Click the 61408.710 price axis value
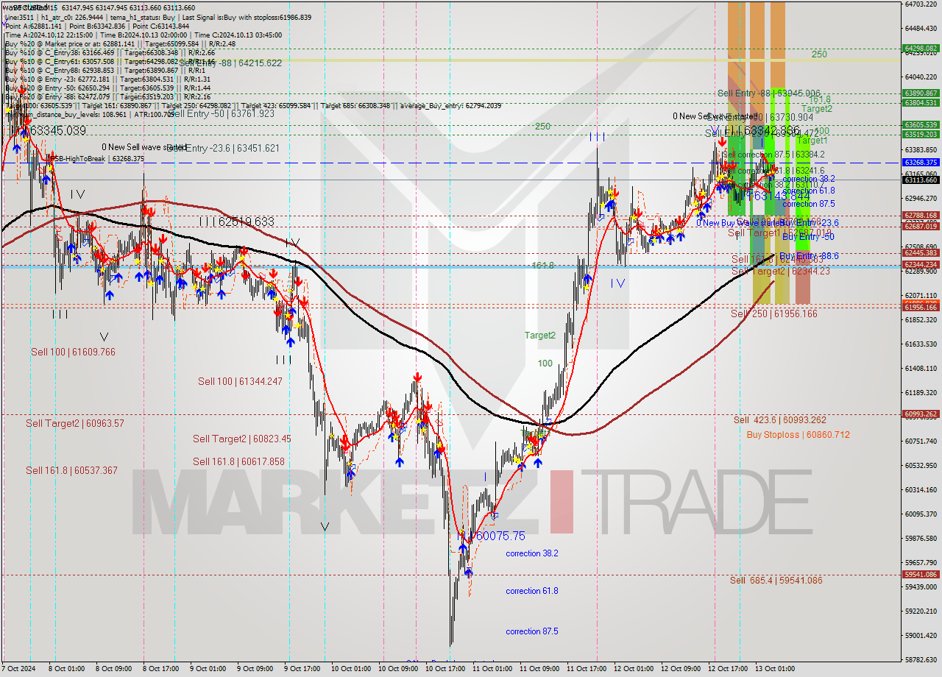The height and width of the screenshot is (677, 942). (921, 369)
